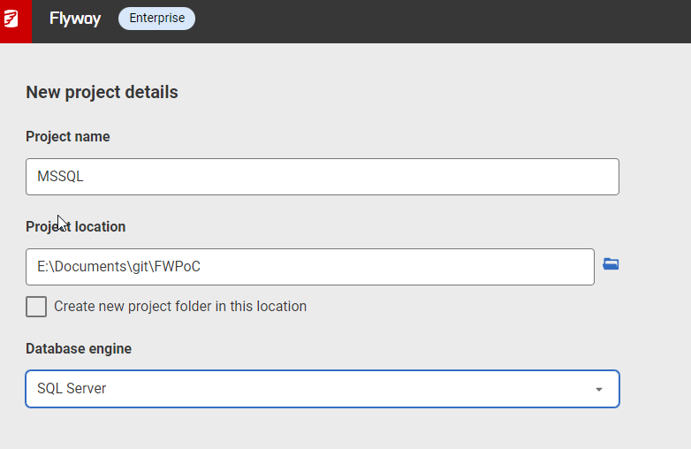Focus the Project name input field
This screenshot has width=691, height=449.
[x=322, y=177]
